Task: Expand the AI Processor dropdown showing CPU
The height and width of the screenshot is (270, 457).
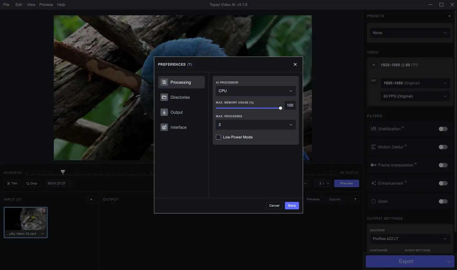Action: tap(256, 91)
